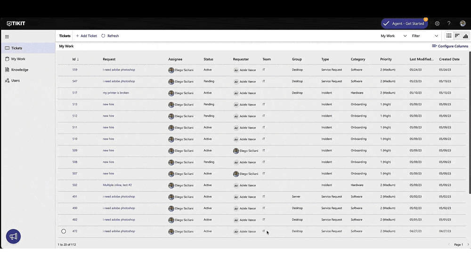471x265 pixels.
Task: Select the row checkbox for ticket 472
Action: pyautogui.click(x=64, y=231)
